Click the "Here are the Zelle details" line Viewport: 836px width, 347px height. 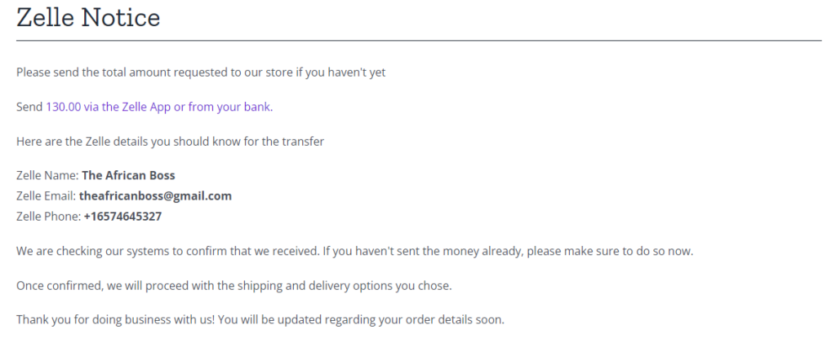(x=170, y=142)
